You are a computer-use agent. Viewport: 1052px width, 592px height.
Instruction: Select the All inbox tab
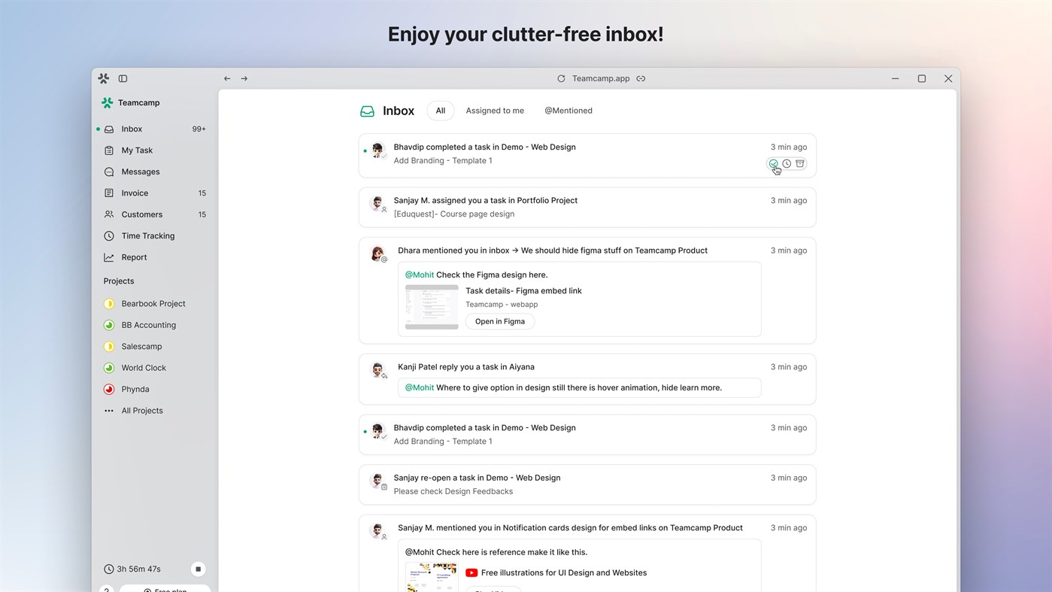[441, 111]
